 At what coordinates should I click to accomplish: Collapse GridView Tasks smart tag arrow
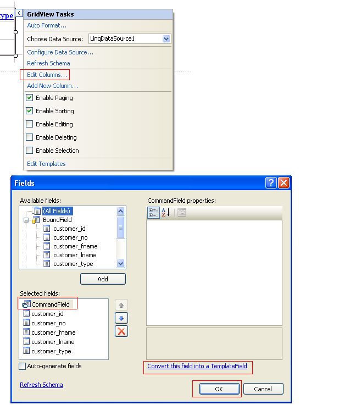(19, 13)
